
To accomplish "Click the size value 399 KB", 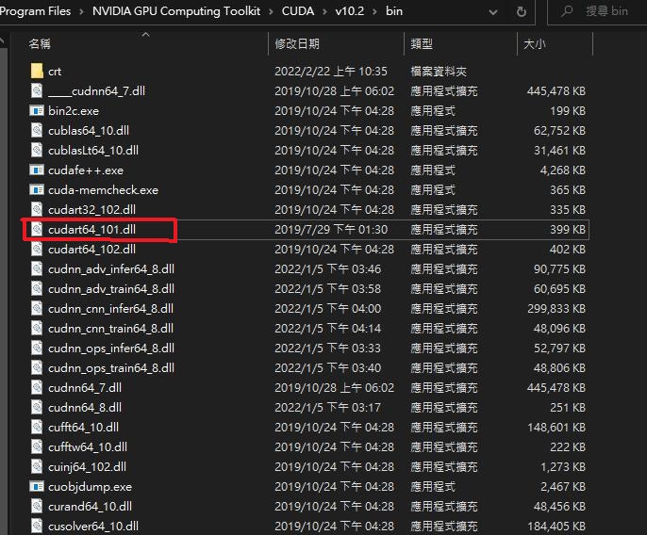I will tap(568, 229).
